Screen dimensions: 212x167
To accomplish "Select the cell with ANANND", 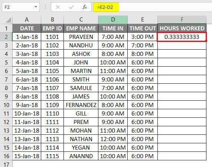I will (x=81, y=156).
